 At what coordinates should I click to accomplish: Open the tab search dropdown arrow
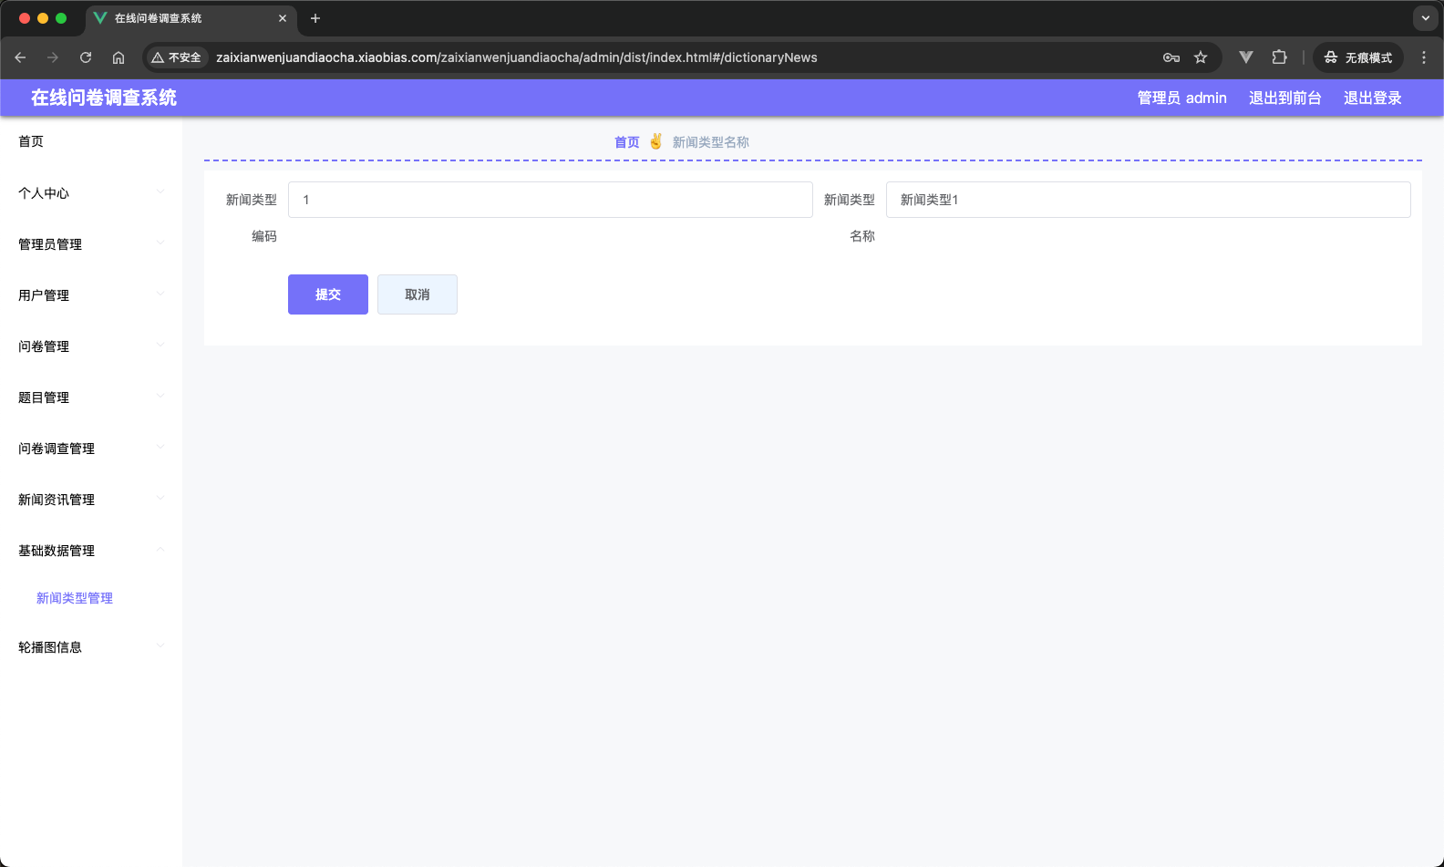1426,18
